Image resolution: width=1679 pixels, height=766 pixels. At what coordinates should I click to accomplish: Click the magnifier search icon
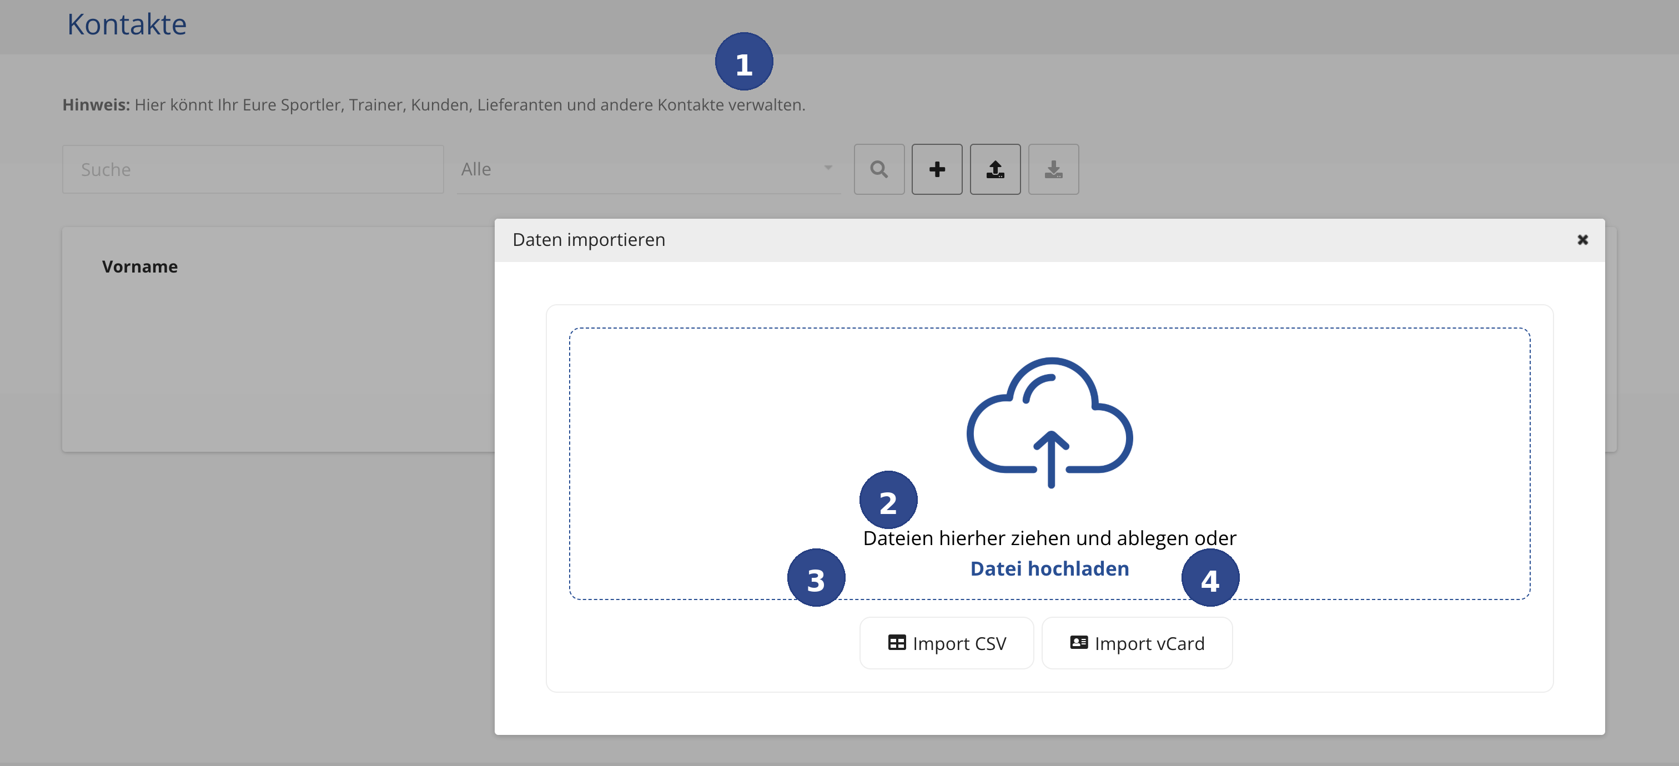click(x=878, y=169)
